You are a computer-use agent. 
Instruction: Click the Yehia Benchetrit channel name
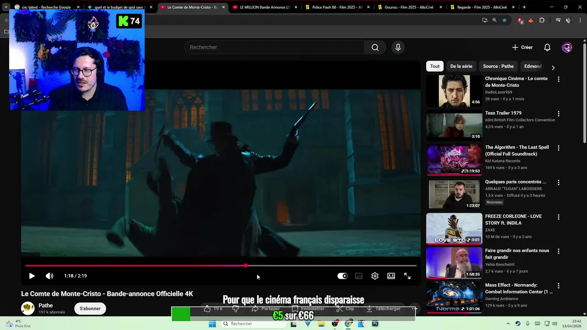click(x=500, y=264)
